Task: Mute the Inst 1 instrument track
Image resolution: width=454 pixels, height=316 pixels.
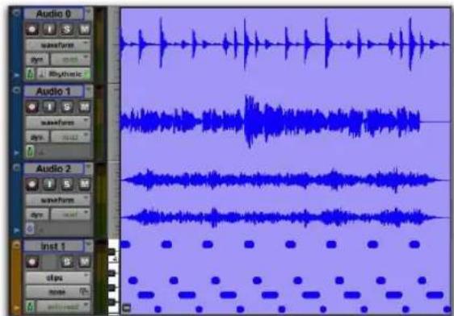Action: pyautogui.click(x=84, y=262)
